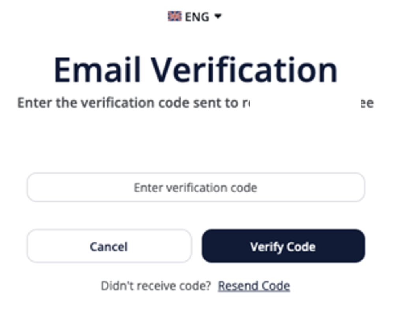Screen dimensions: 404x317
Task: Click the UK flag icon
Action: (174, 17)
